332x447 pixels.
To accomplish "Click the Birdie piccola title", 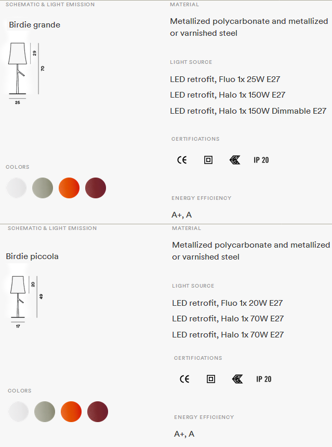I will (x=32, y=256).
